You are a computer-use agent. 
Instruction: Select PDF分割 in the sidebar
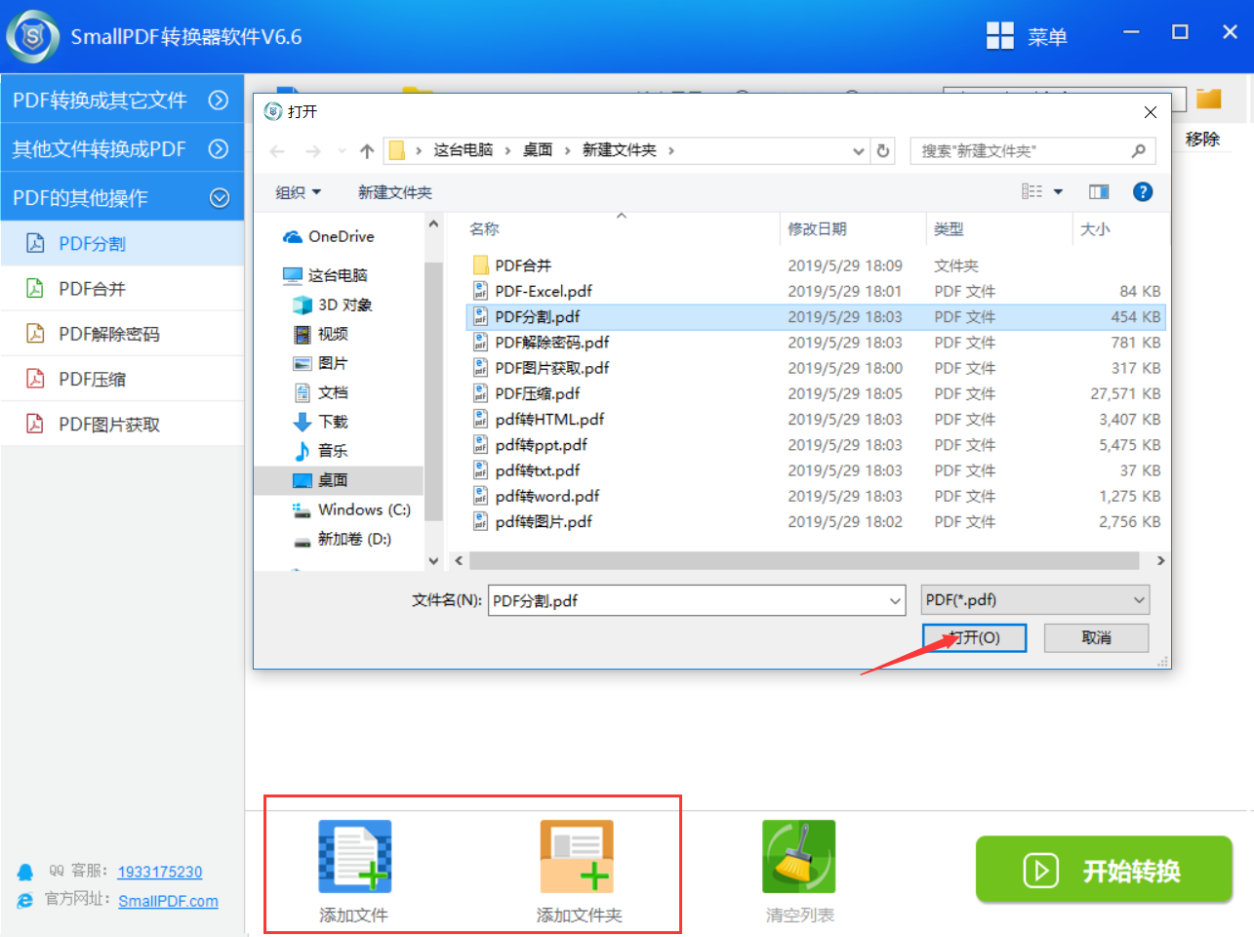122,243
